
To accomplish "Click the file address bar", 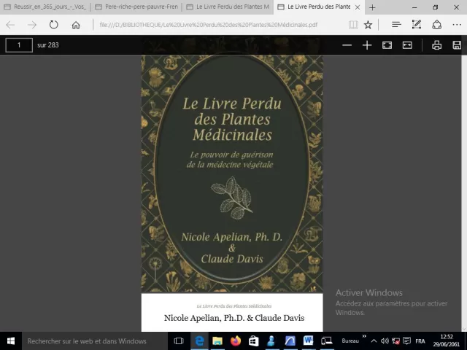I will (209, 25).
